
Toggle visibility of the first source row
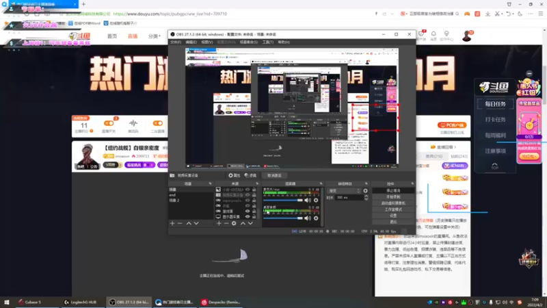pos(248,190)
